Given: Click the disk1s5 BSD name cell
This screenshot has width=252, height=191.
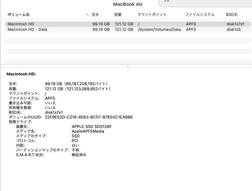Looking at the screenshot, I should (x=234, y=29).
